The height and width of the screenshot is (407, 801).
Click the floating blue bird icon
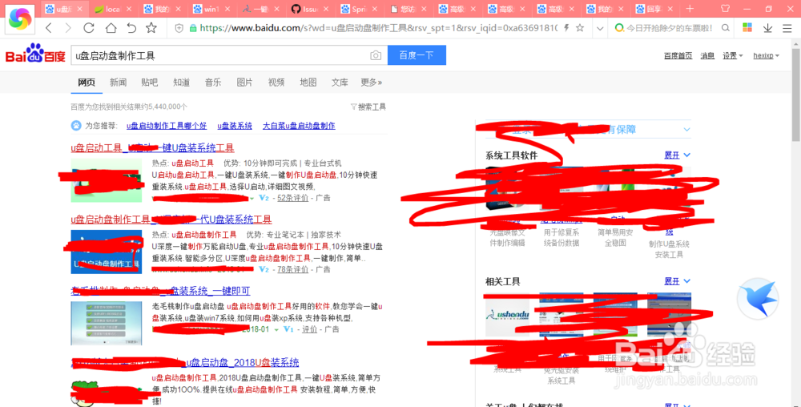click(x=758, y=299)
